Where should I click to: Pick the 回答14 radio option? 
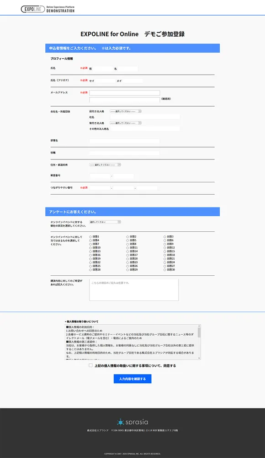[127, 251]
